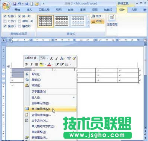Open font size dropdown in mini toolbar
148x141 pixels.
(47, 58)
